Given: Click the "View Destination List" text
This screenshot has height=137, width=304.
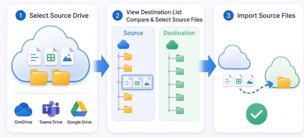Looking at the screenshot, I should [x=154, y=12].
